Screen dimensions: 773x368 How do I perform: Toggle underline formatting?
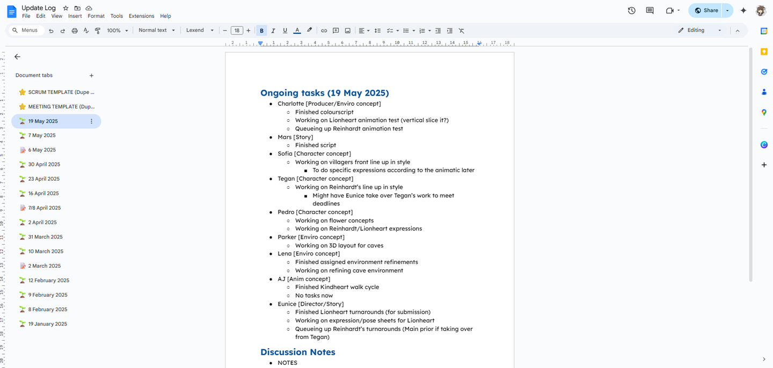click(x=285, y=31)
